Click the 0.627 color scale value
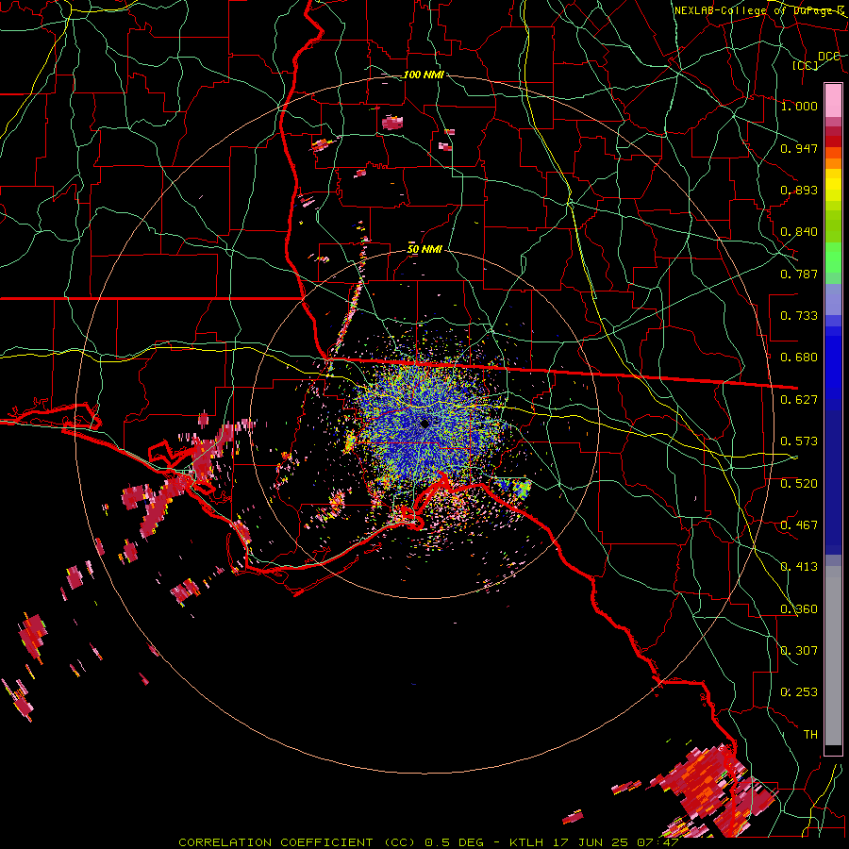This screenshot has width=849, height=849. tap(799, 400)
